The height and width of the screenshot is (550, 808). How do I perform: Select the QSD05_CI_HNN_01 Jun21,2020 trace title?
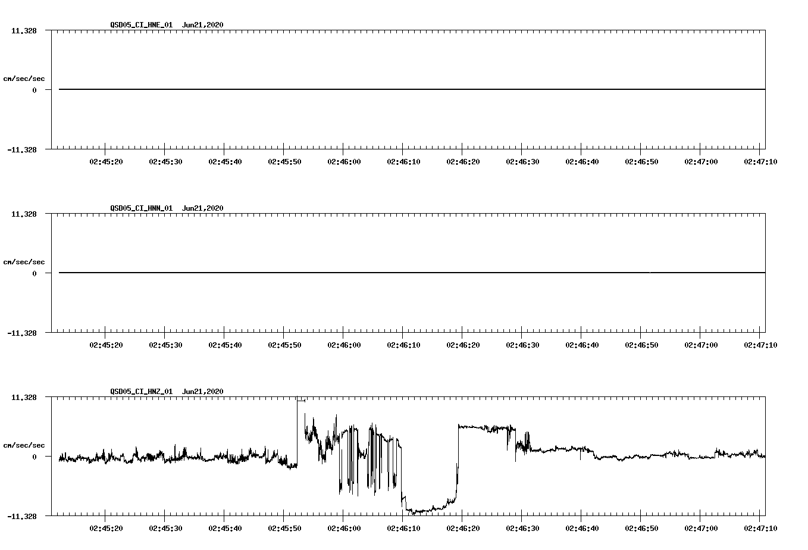tap(167, 208)
